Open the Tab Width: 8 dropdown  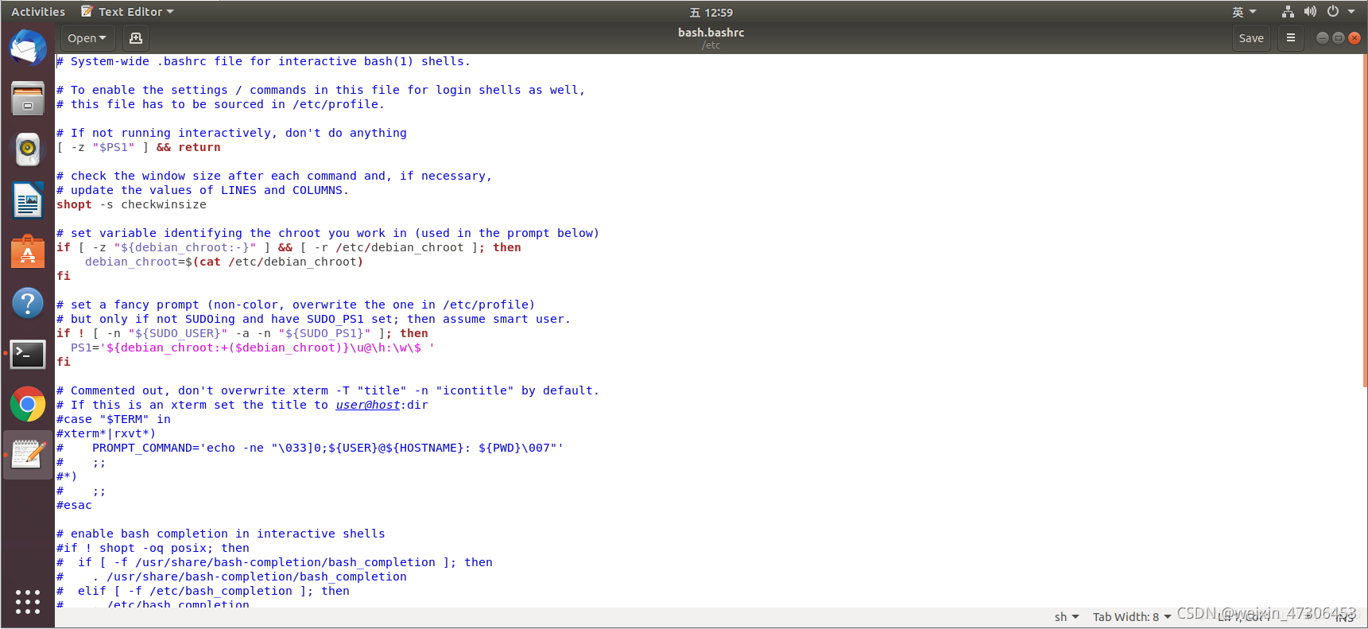[1132, 617]
